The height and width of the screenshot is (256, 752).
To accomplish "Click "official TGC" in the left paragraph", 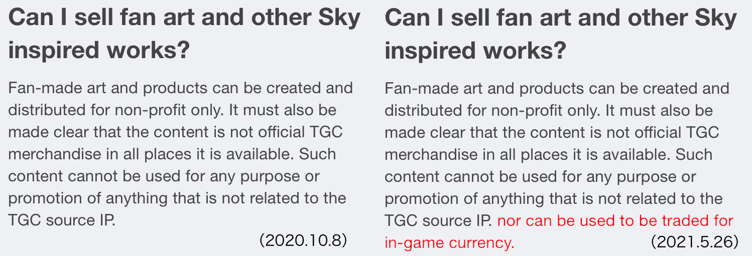I will pos(300,132).
